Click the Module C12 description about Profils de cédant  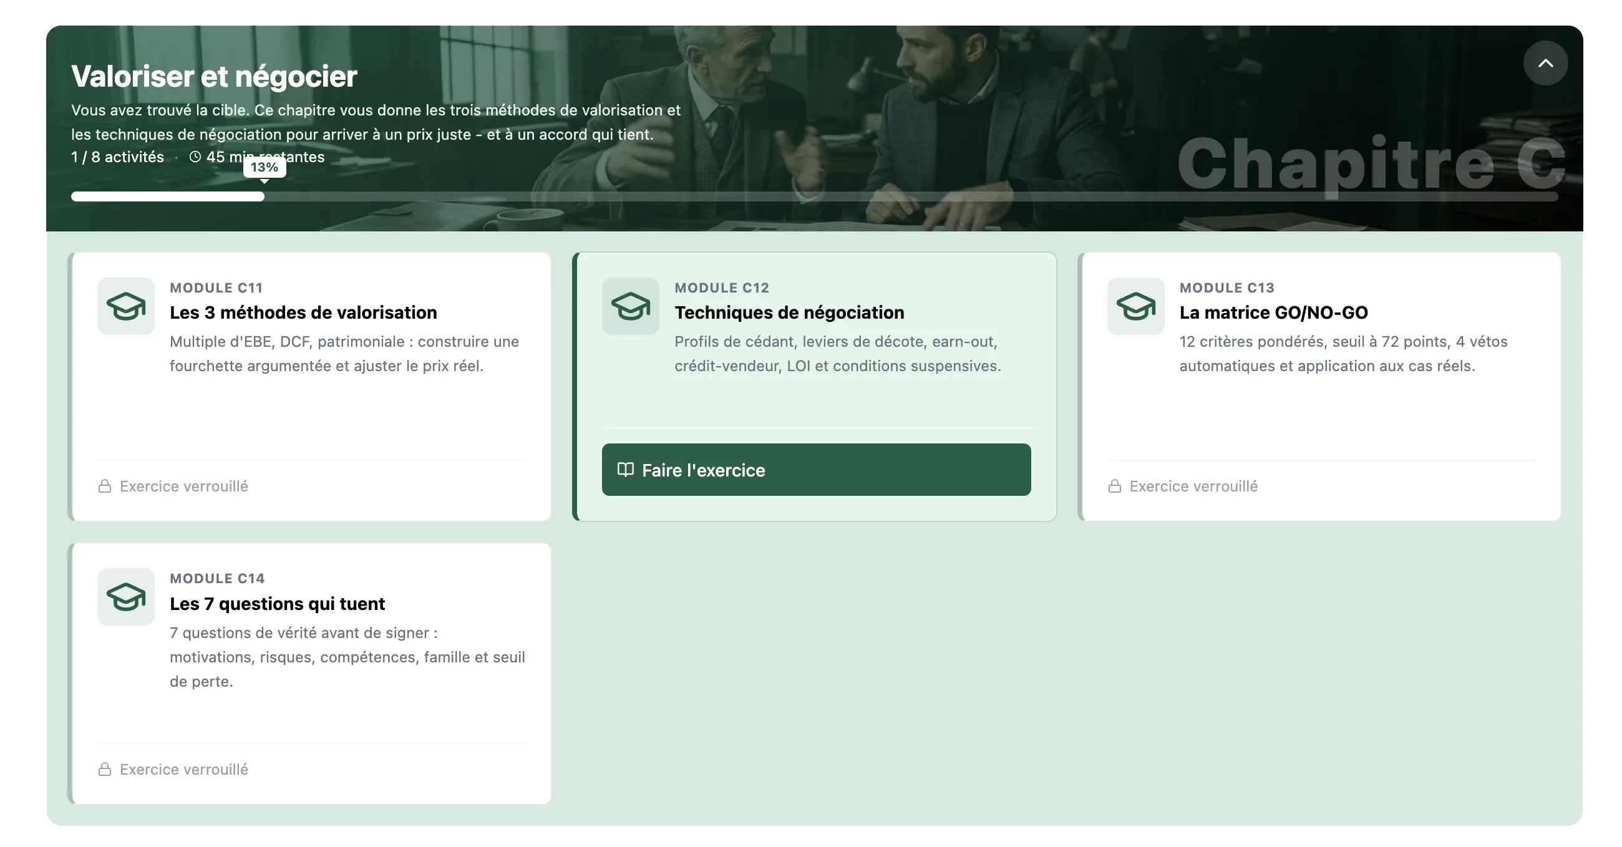(837, 353)
